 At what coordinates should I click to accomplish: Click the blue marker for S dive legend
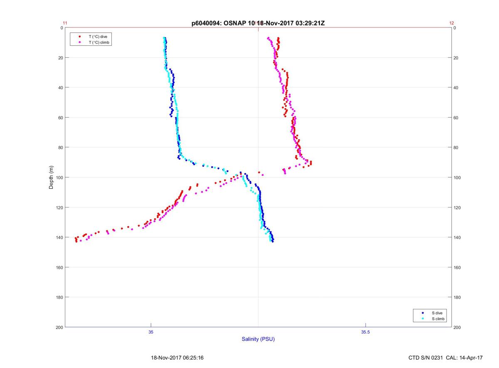pos(423,313)
